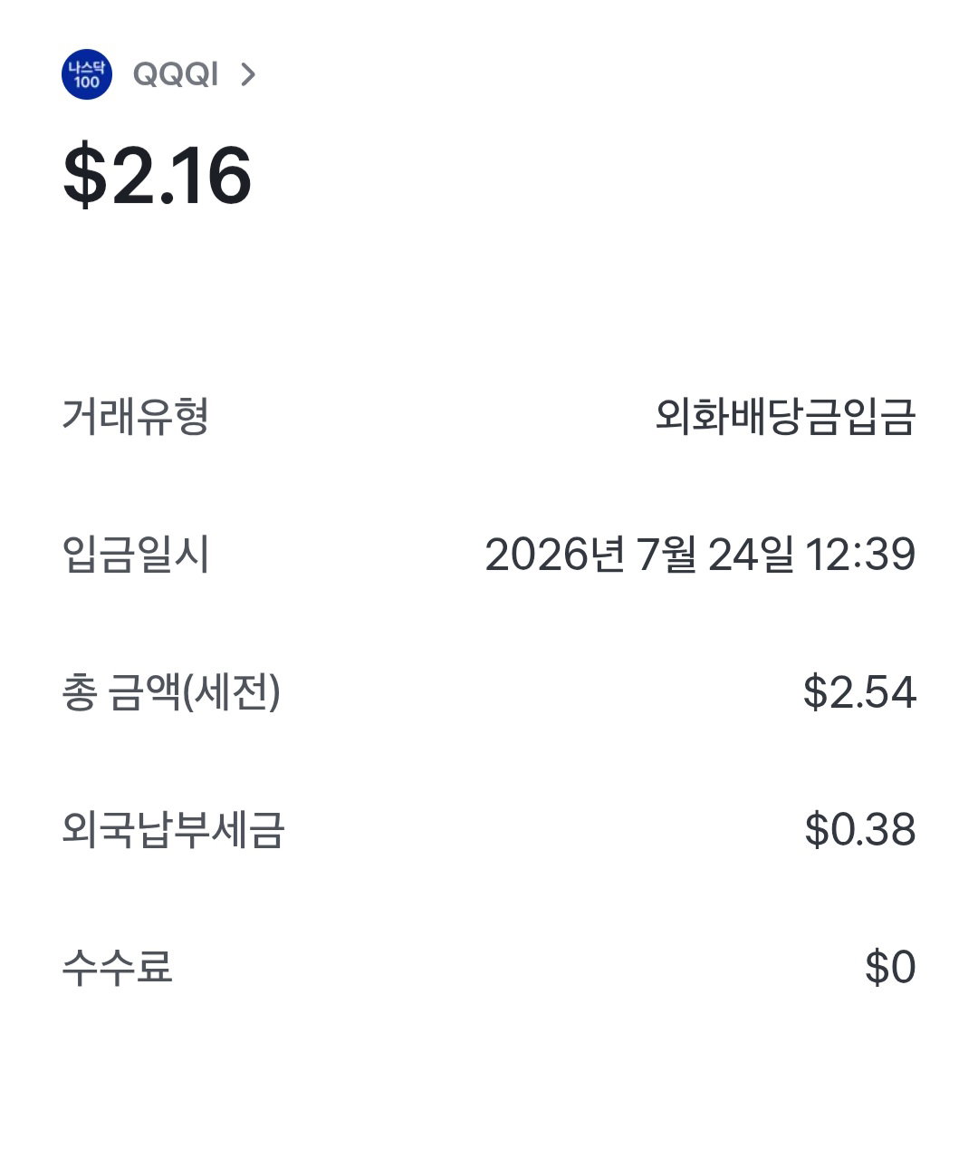This screenshot has width=978, height=1159.
Task: Select the 외화배당금입금 transaction type value
Action: [785, 417]
